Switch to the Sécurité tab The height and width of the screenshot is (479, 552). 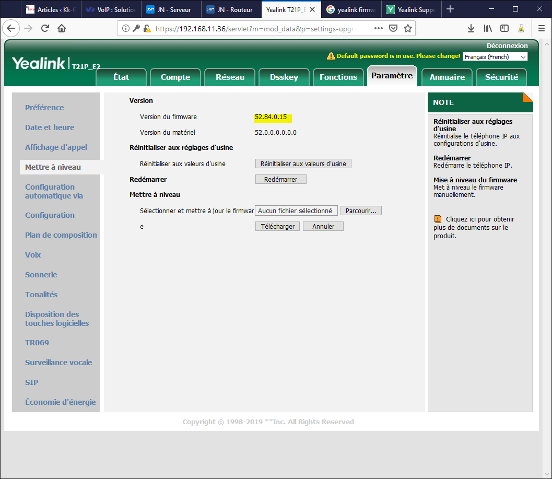pyautogui.click(x=501, y=77)
